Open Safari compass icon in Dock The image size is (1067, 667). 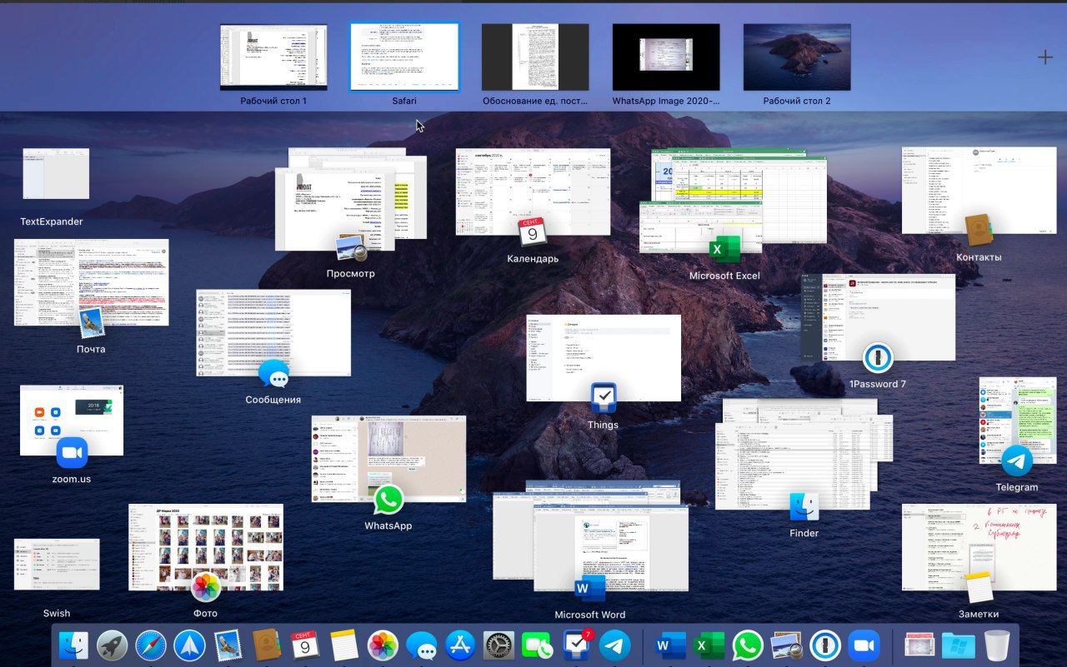[151, 645]
